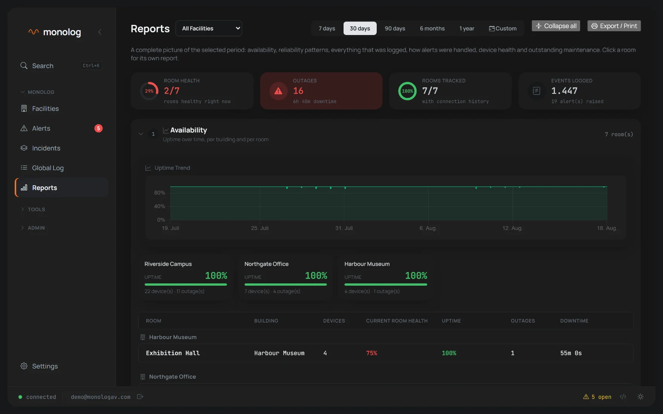Screen dimensions: 663x414
Task: Expand the TOOLS sidebar group
Action: point(33,209)
